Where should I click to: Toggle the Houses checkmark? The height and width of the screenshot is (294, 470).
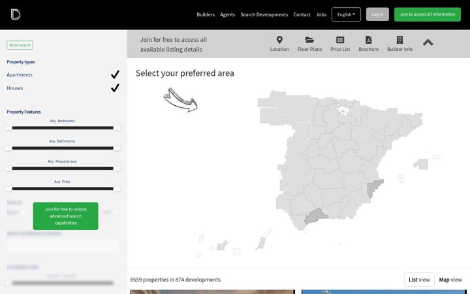click(115, 88)
